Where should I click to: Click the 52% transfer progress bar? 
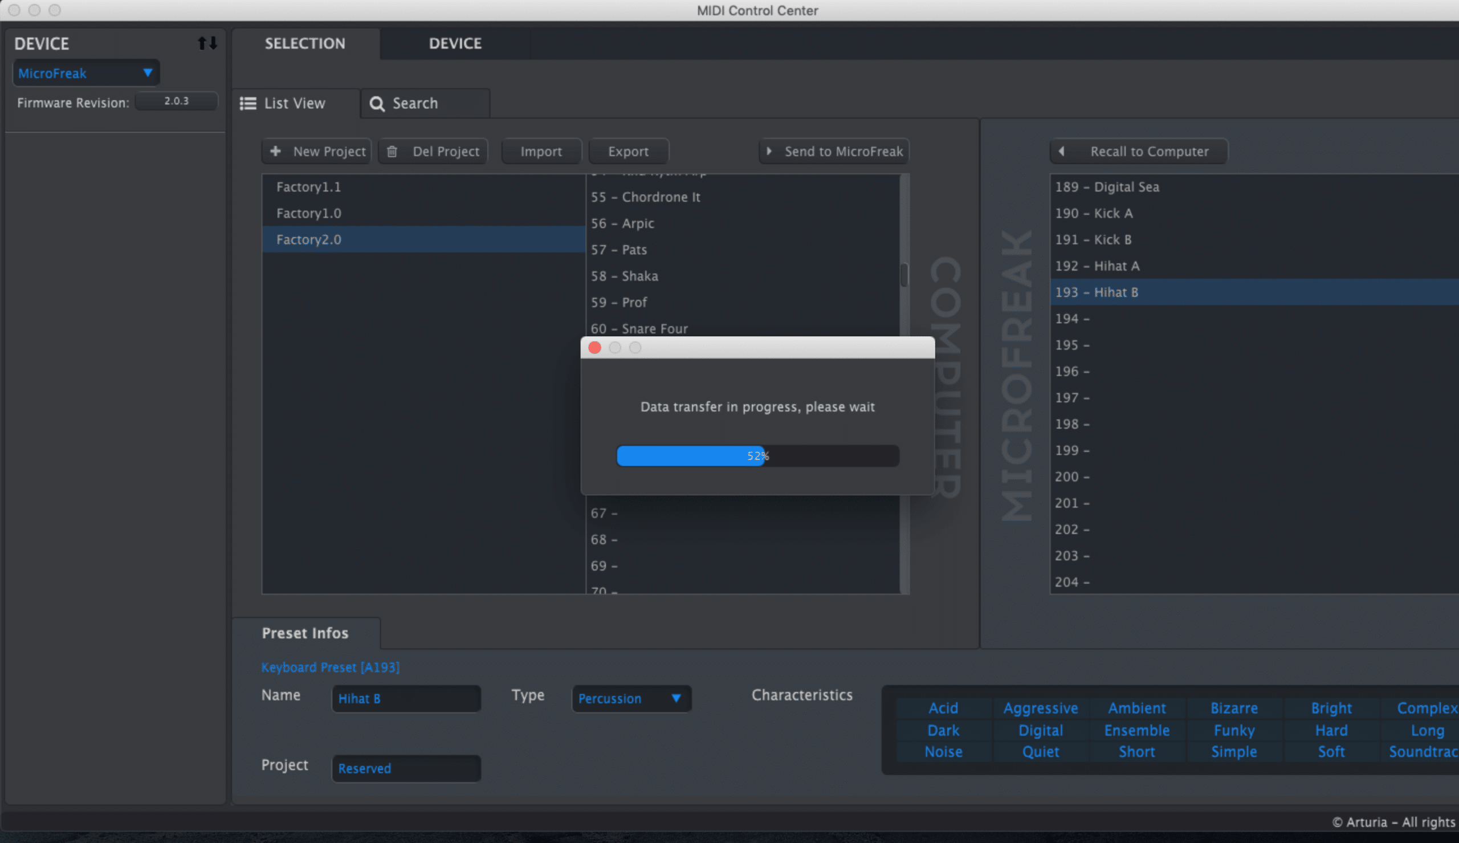pos(757,455)
